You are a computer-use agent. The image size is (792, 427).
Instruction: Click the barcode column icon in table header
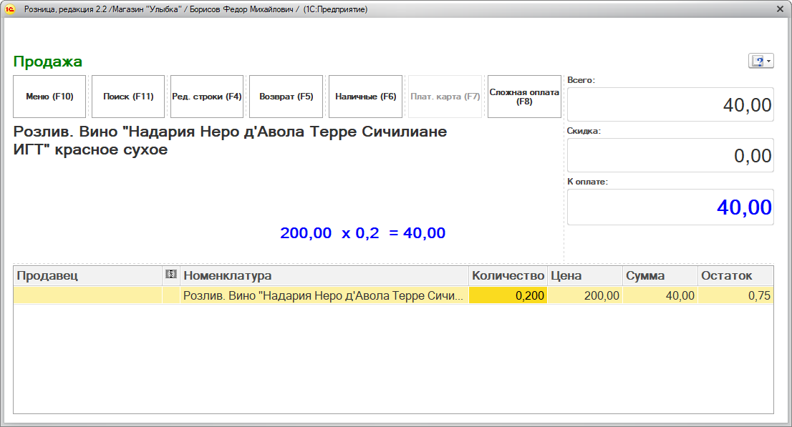pyautogui.click(x=171, y=274)
